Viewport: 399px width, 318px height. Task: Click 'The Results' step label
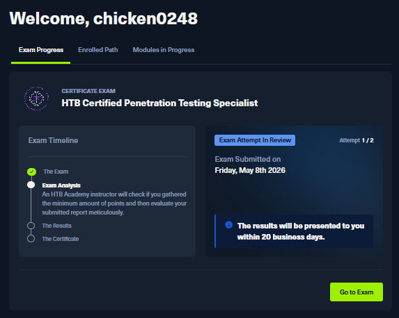pyautogui.click(x=56, y=226)
